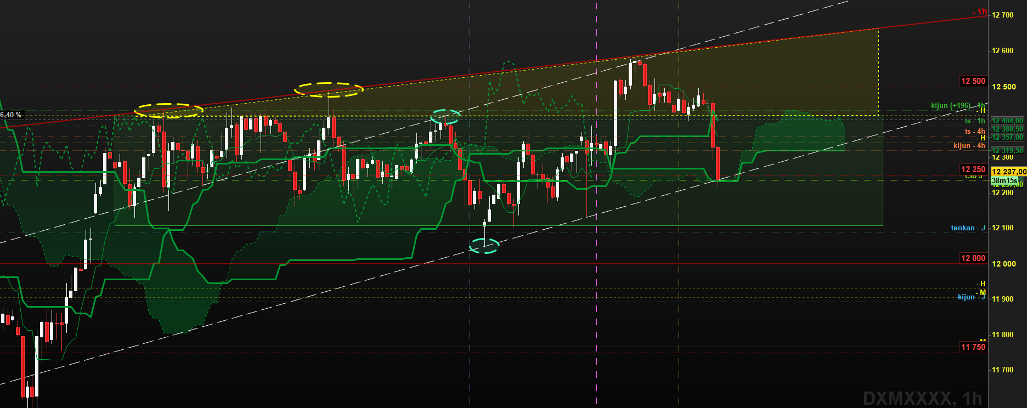Click the 12 700 price axis tick
This screenshot has width=1027, height=408.
pyautogui.click(x=1002, y=15)
